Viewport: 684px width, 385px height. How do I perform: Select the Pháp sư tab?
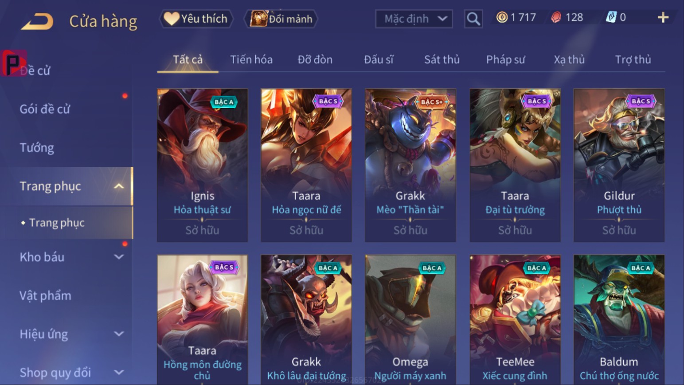click(x=505, y=59)
